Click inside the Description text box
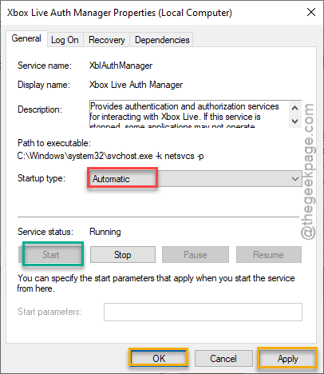The width and height of the screenshot is (324, 374). [189, 114]
